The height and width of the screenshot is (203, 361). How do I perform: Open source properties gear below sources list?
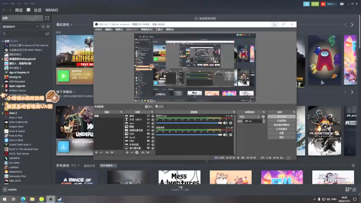tap(137, 152)
